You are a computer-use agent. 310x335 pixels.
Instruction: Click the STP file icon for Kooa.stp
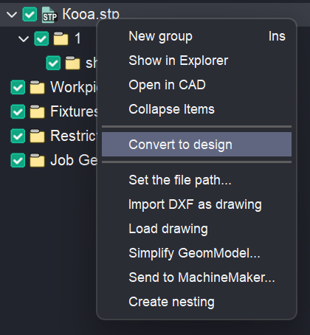point(49,15)
